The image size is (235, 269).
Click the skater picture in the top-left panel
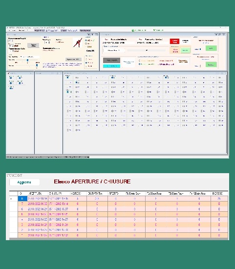point(78,43)
